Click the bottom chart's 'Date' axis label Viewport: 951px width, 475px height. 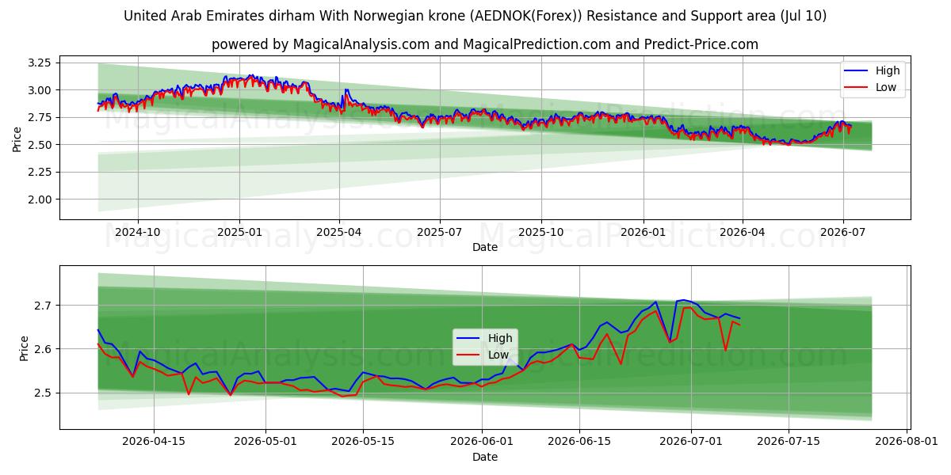point(485,457)
